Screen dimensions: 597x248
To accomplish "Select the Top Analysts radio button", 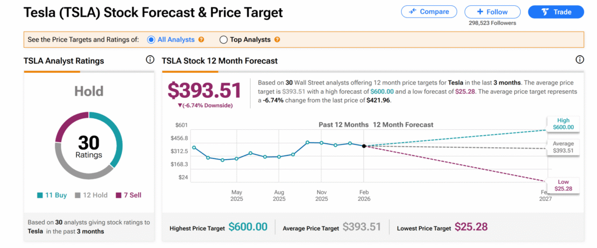I will tap(223, 40).
